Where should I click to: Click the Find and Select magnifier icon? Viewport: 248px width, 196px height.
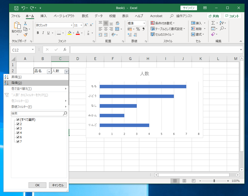click(222, 29)
